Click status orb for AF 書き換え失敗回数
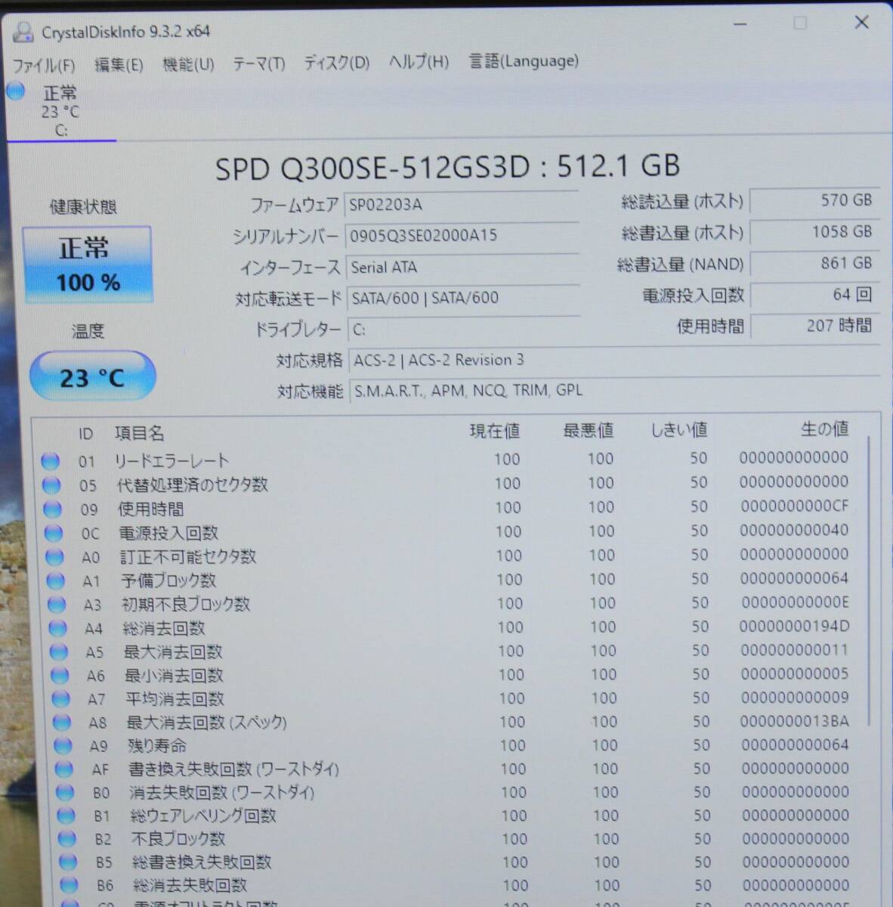Viewport: 893px width, 907px height. pyautogui.click(x=64, y=769)
